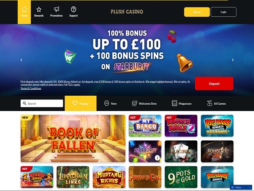The height and width of the screenshot is (191, 254).
Task: Show the next banner slide arrow
Action: coord(233,60)
